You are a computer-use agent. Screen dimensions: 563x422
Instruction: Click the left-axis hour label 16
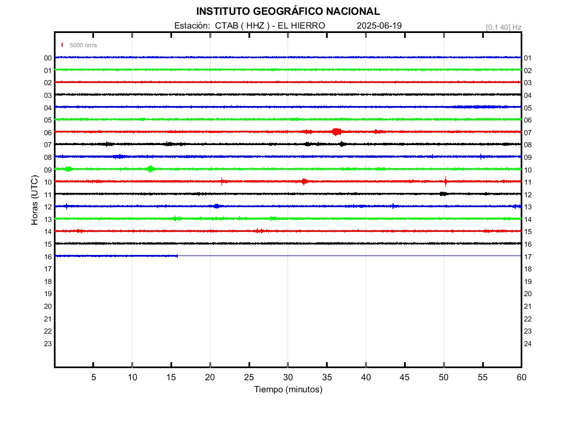tap(48, 257)
